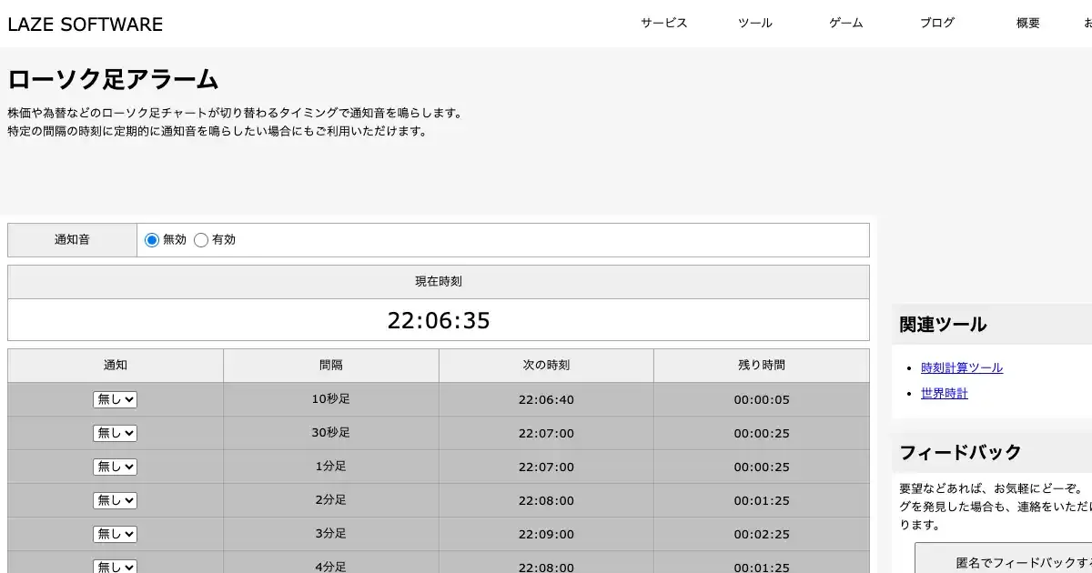Enable notification sound with 有効 radio

(201, 240)
